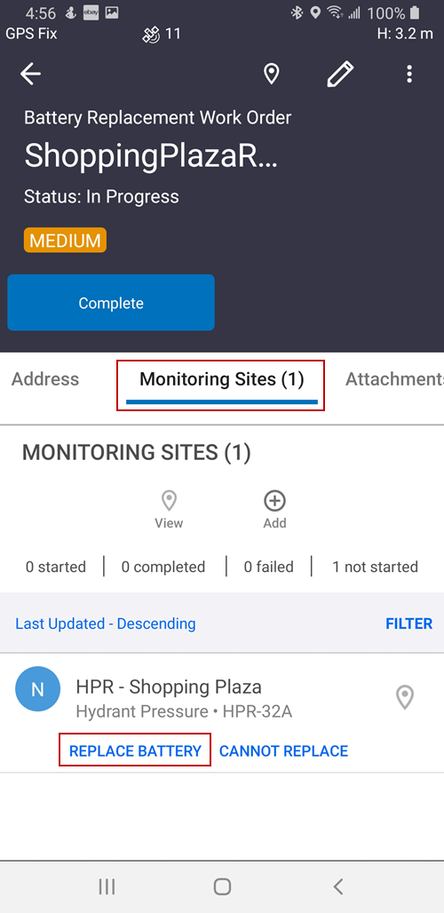The height and width of the screenshot is (913, 444).
Task: Open the Attachments tab
Action: [x=394, y=379]
